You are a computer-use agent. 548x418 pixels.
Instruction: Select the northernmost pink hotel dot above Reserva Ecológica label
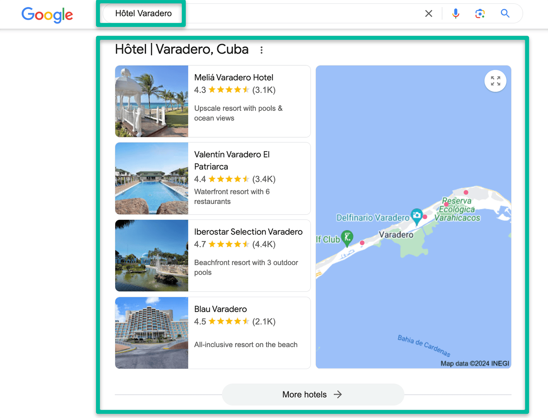[466, 192]
